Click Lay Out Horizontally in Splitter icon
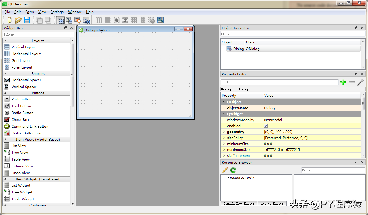 [116, 20]
